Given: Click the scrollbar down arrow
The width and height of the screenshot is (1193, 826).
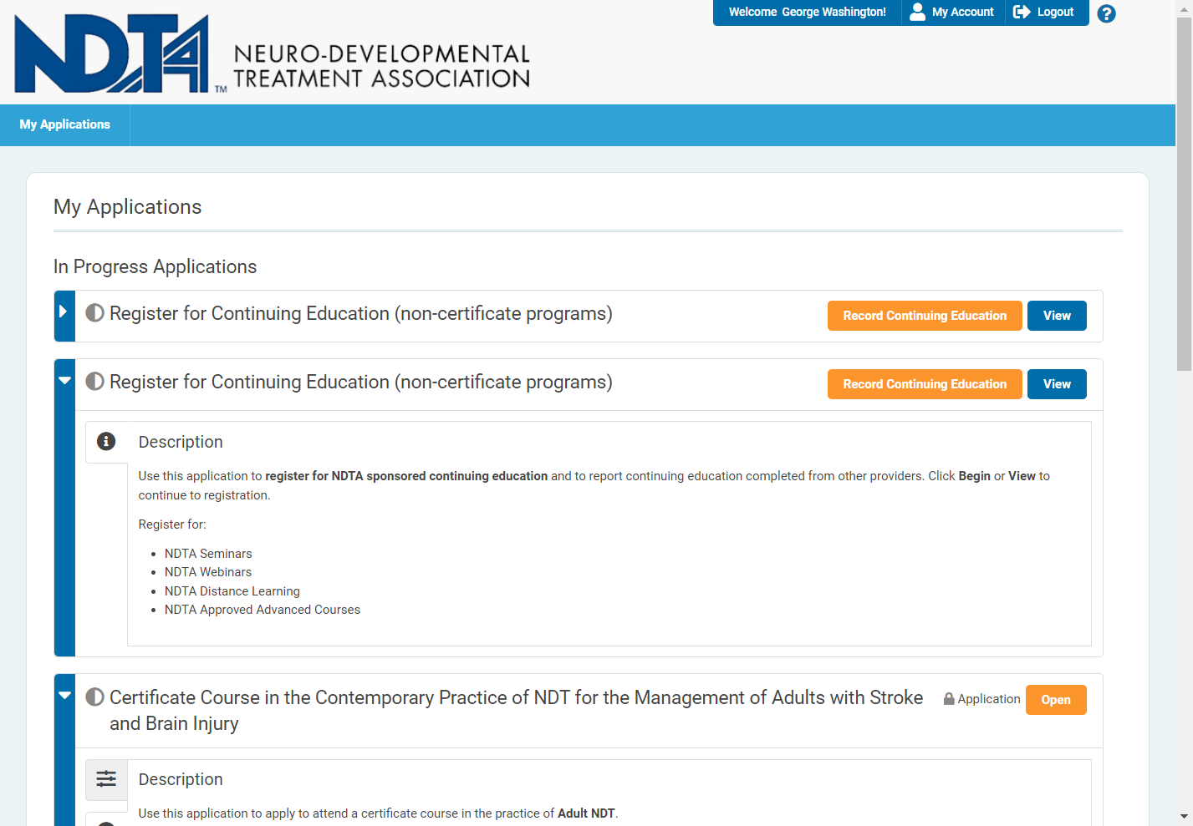Looking at the screenshot, I should click(1184, 816).
